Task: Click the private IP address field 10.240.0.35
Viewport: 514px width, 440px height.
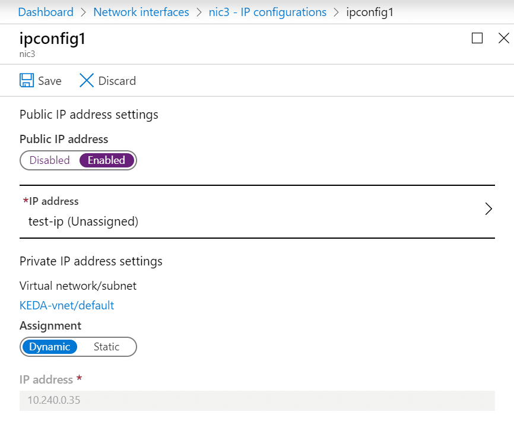Action: pos(257,400)
